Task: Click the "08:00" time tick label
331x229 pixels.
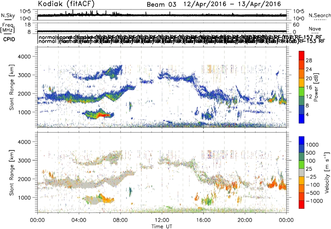Action: (120, 220)
